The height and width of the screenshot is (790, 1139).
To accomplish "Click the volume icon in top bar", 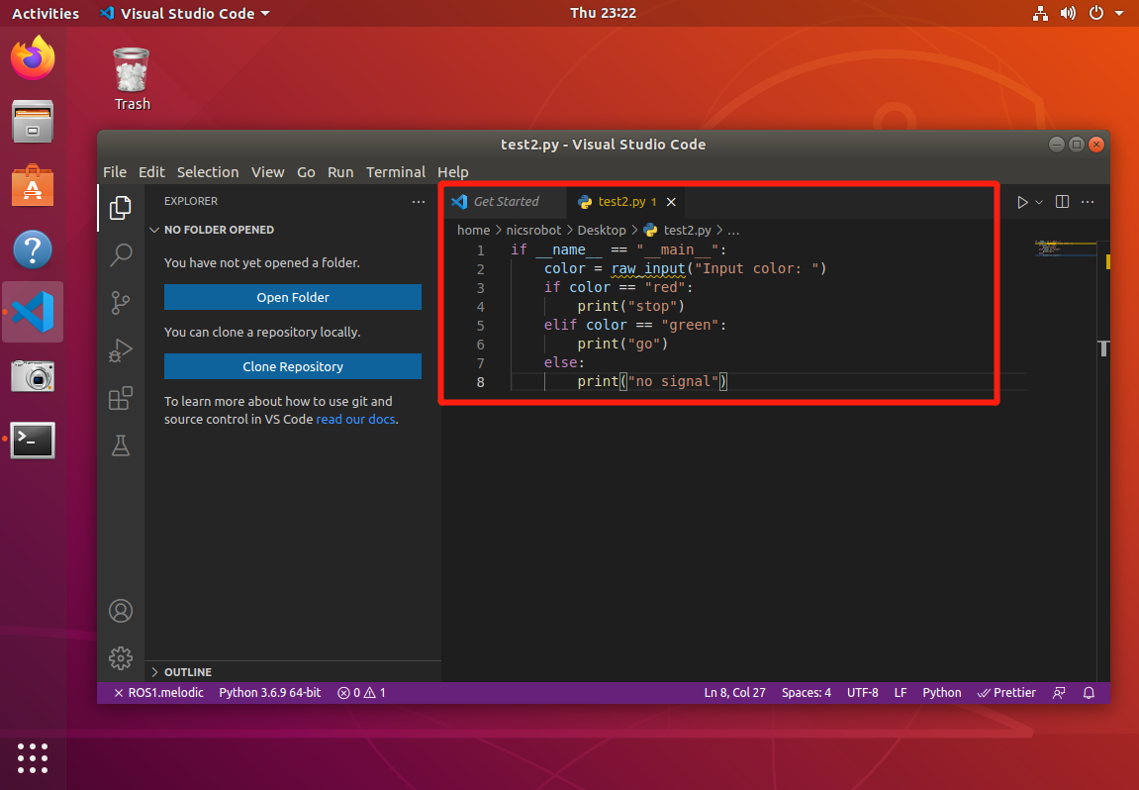I will [x=1068, y=13].
